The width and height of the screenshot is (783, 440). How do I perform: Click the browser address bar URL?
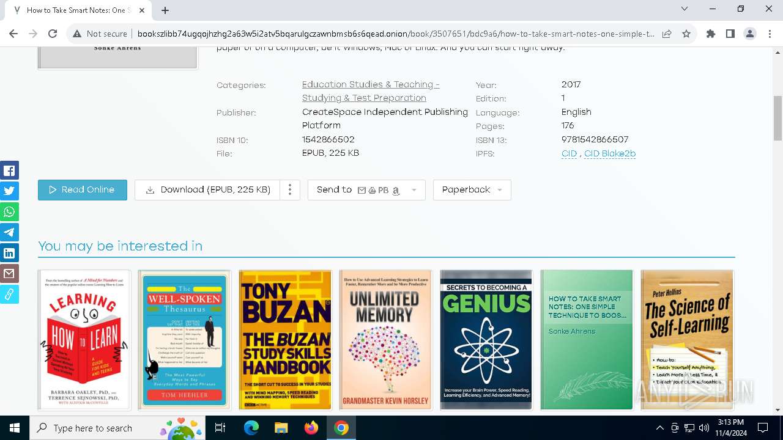point(396,34)
